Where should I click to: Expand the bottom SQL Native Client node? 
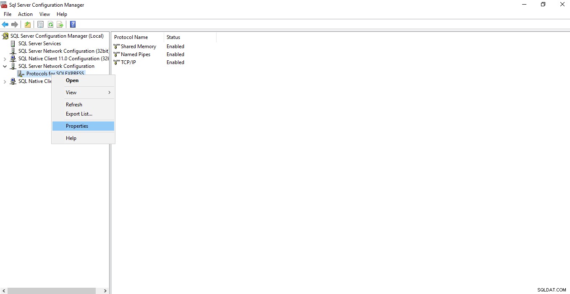point(5,81)
